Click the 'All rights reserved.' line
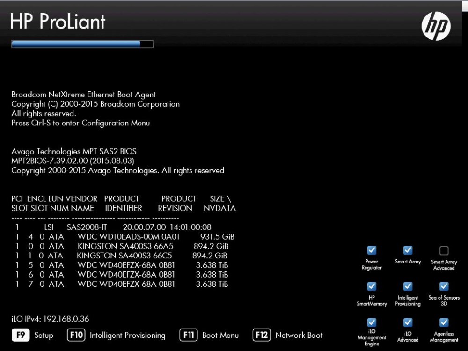The width and height of the screenshot is (468, 351). (44, 113)
